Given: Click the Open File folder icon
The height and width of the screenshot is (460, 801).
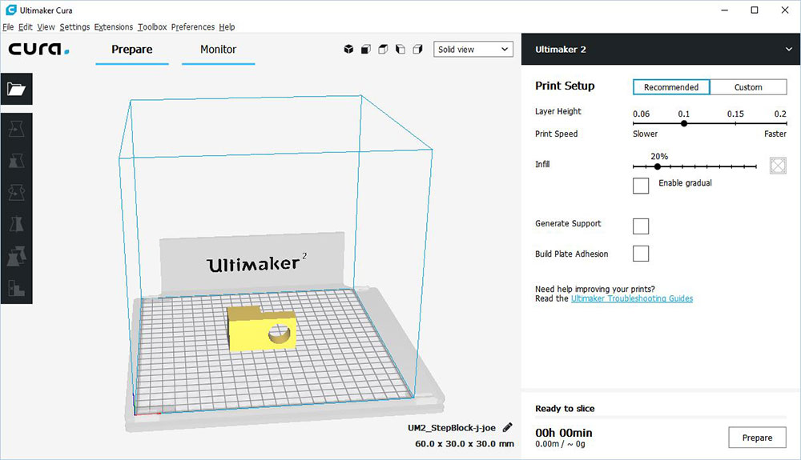Looking at the screenshot, I should click(17, 89).
